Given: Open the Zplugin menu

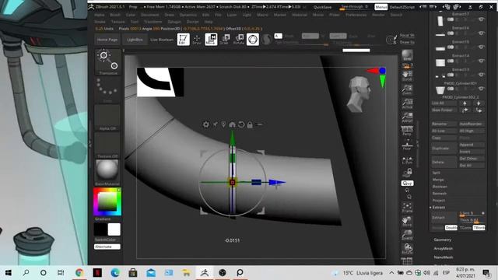Looking at the screenshot, I should point(174,22).
